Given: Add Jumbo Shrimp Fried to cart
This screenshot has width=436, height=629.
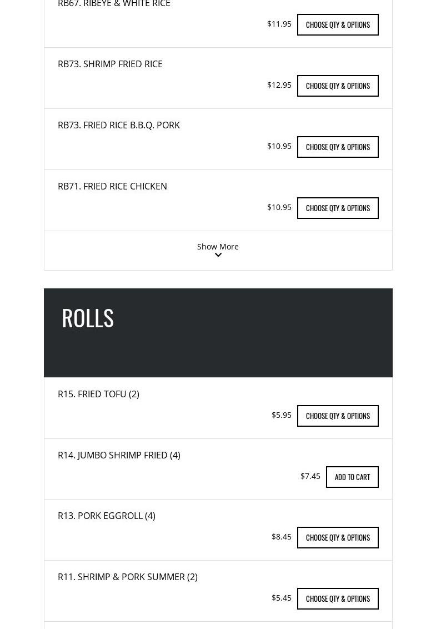Looking at the screenshot, I should [x=352, y=477].
